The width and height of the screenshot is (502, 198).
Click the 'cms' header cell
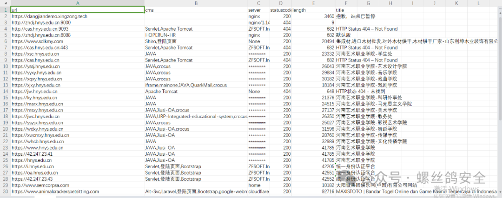pyautogui.click(x=196, y=10)
